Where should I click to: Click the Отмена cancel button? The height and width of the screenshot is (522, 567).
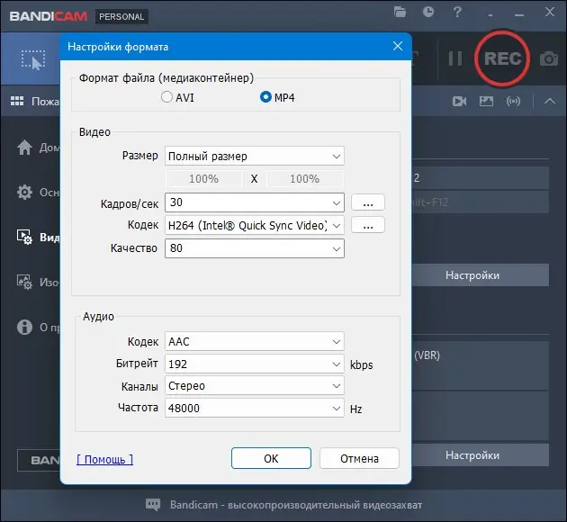coord(359,458)
